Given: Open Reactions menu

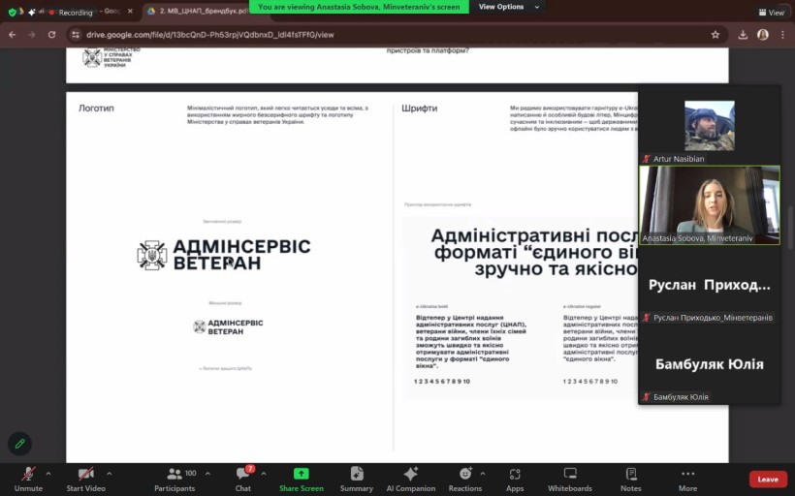Looking at the screenshot, I should click(465, 480).
